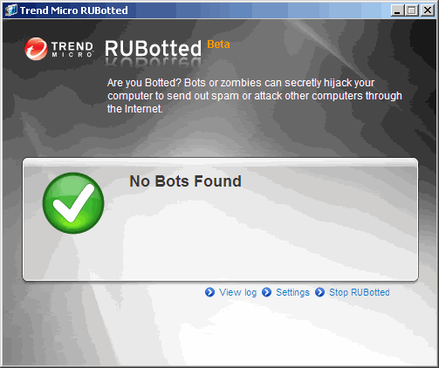Click the Trend Micro red swirl logo

point(36,49)
